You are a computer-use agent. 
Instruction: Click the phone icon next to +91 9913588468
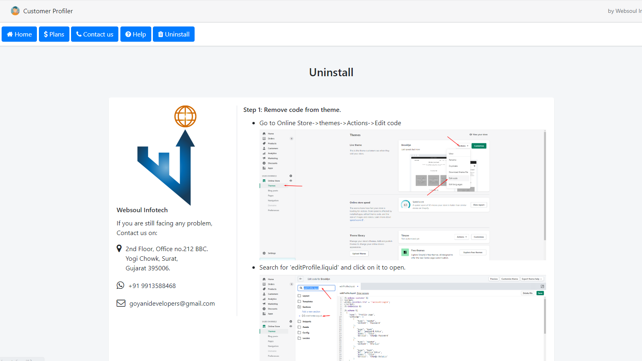(x=120, y=285)
